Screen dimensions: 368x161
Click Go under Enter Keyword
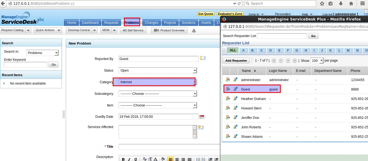click(x=54, y=65)
